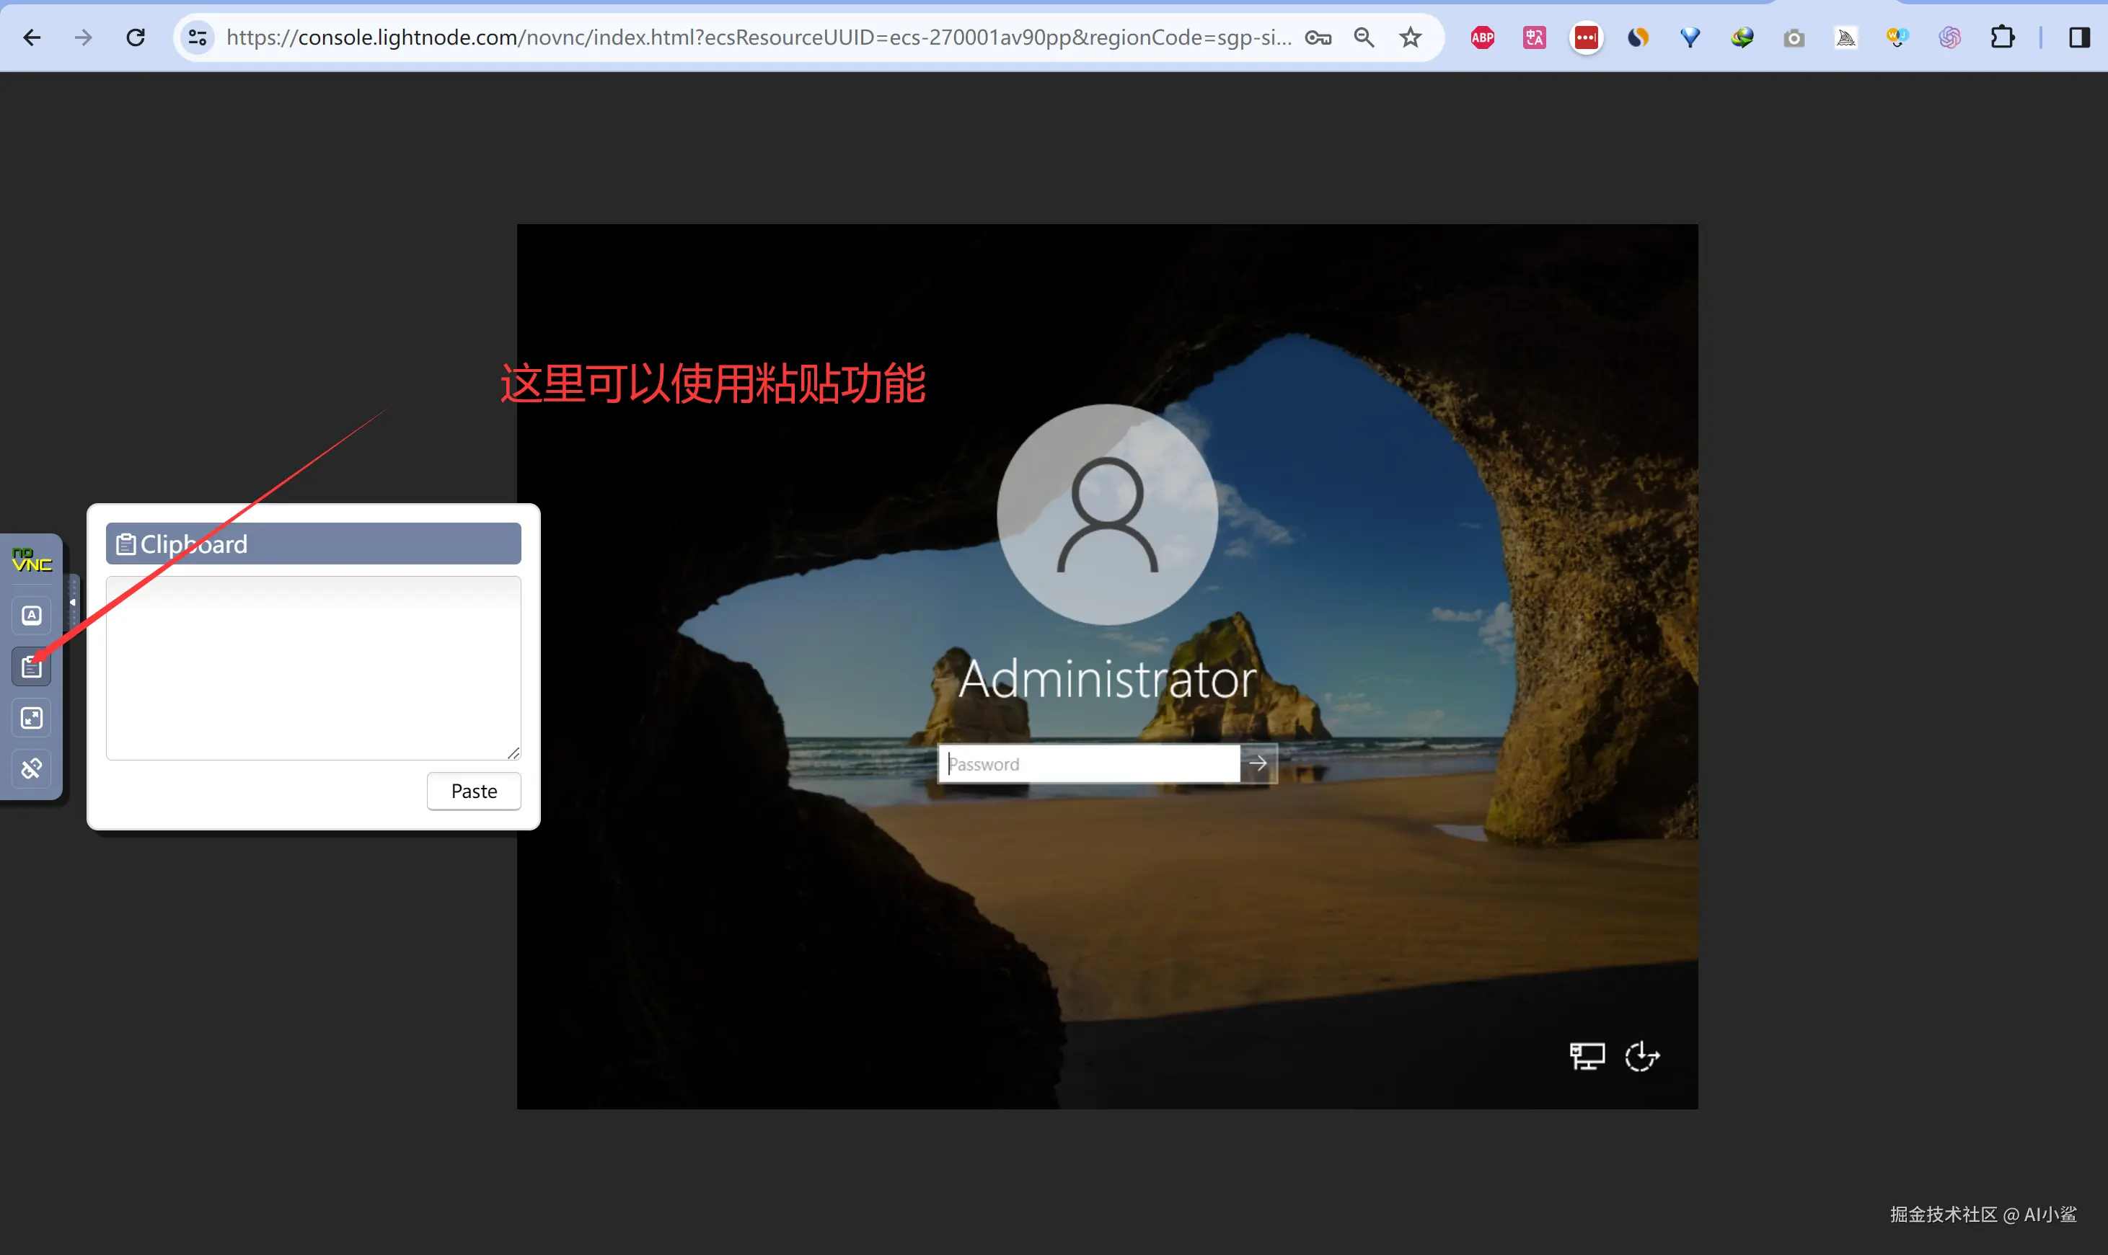The image size is (2108, 1255).
Task: Collapse the noVNC control bar handle
Action: 73,602
